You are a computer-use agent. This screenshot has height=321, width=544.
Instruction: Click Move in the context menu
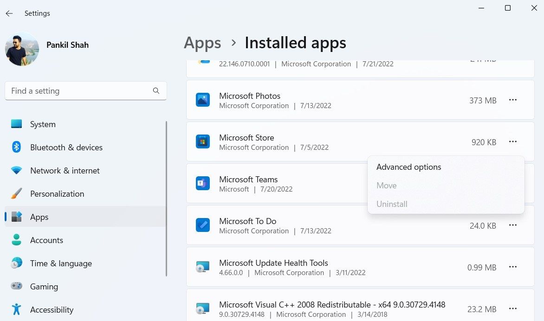(446, 186)
